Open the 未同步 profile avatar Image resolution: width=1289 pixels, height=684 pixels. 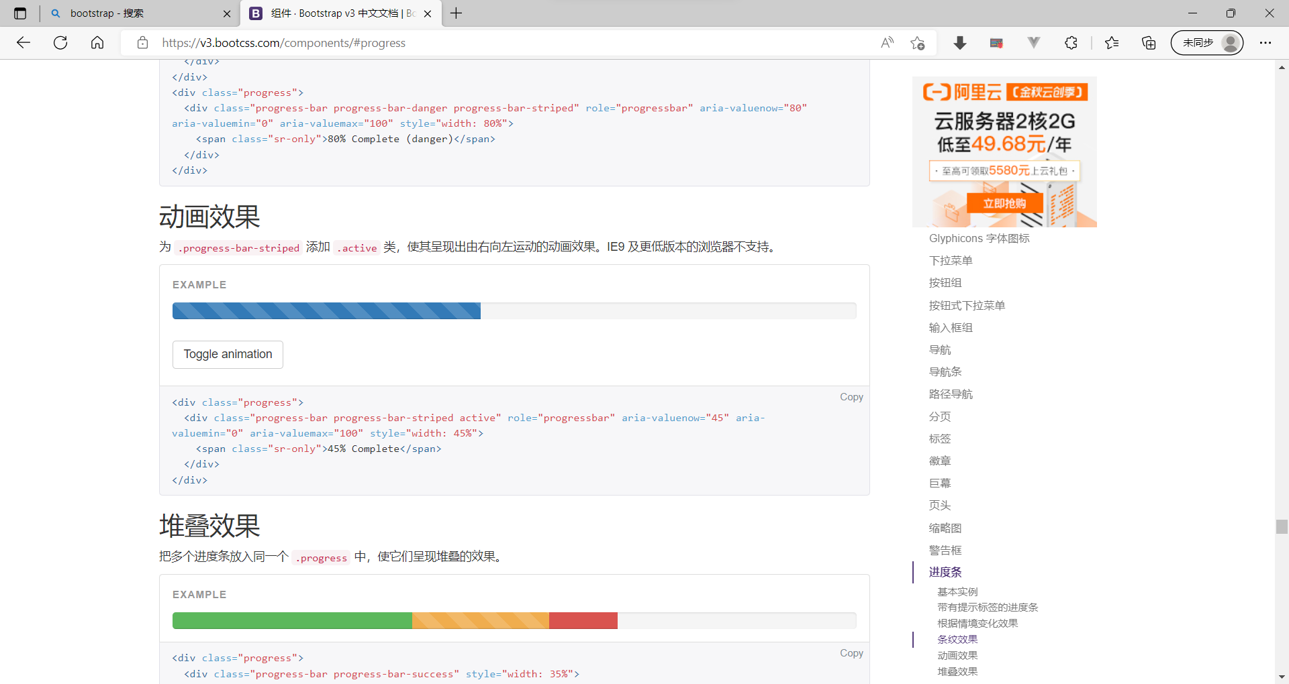tap(1206, 42)
